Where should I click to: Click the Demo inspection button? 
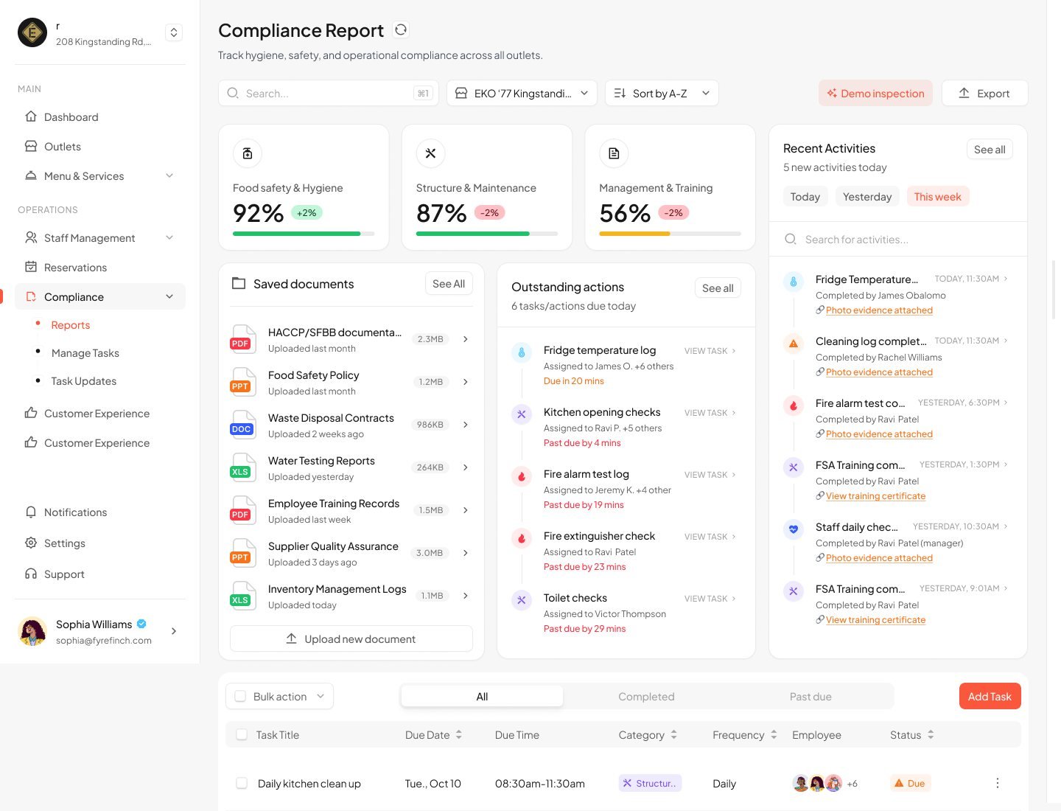coord(875,93)
